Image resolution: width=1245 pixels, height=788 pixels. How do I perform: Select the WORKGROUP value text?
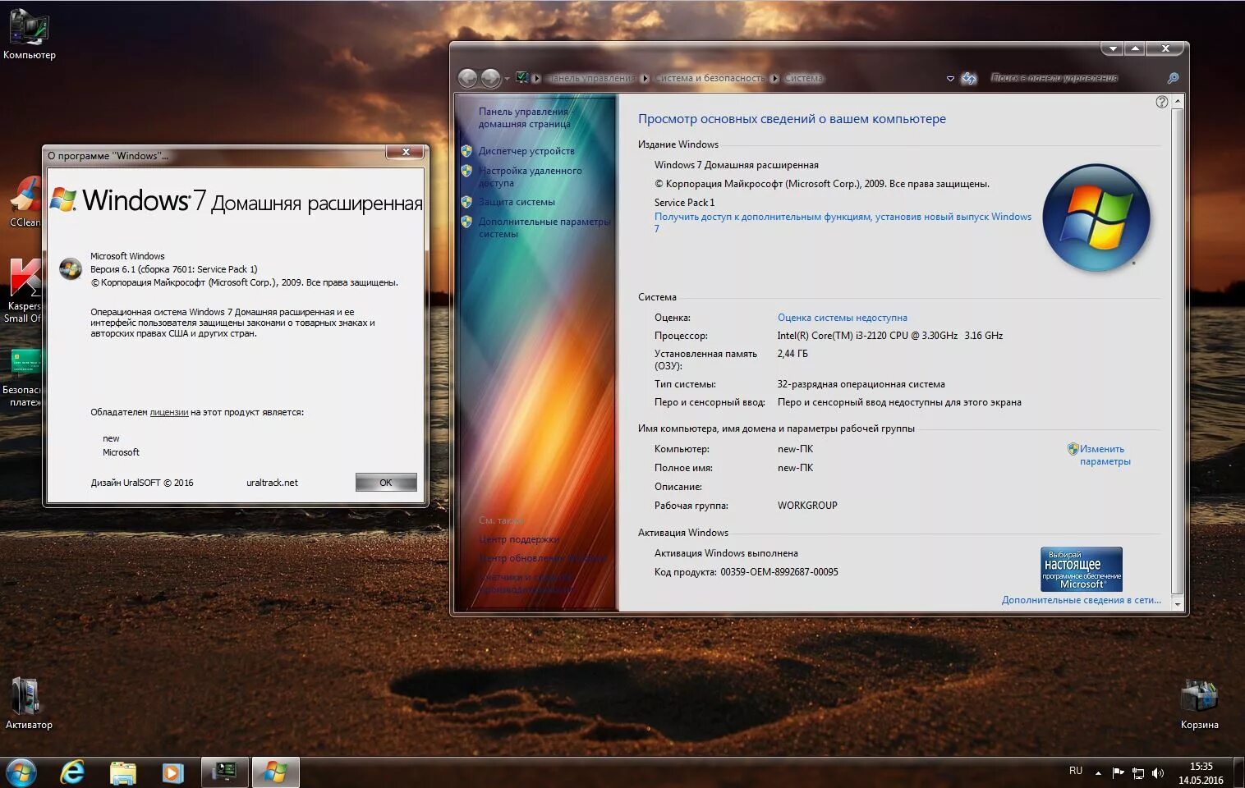807,506
